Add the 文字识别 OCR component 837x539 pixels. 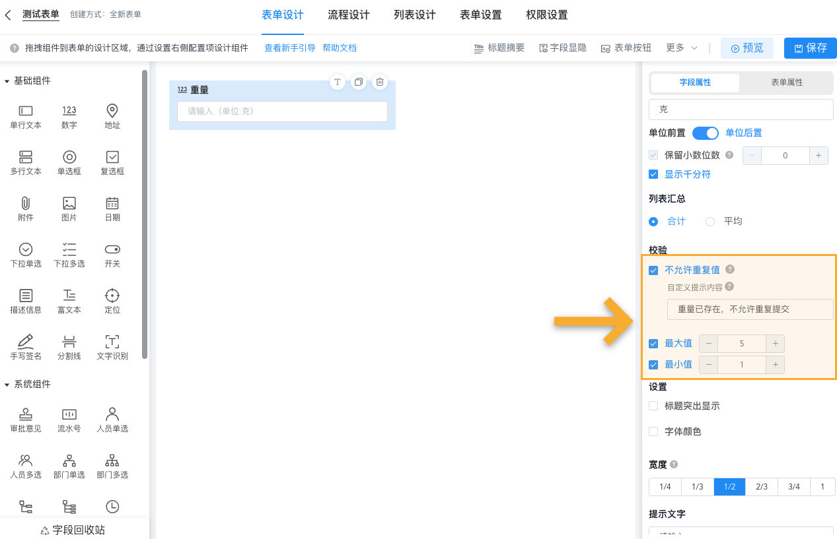[112, 346]
